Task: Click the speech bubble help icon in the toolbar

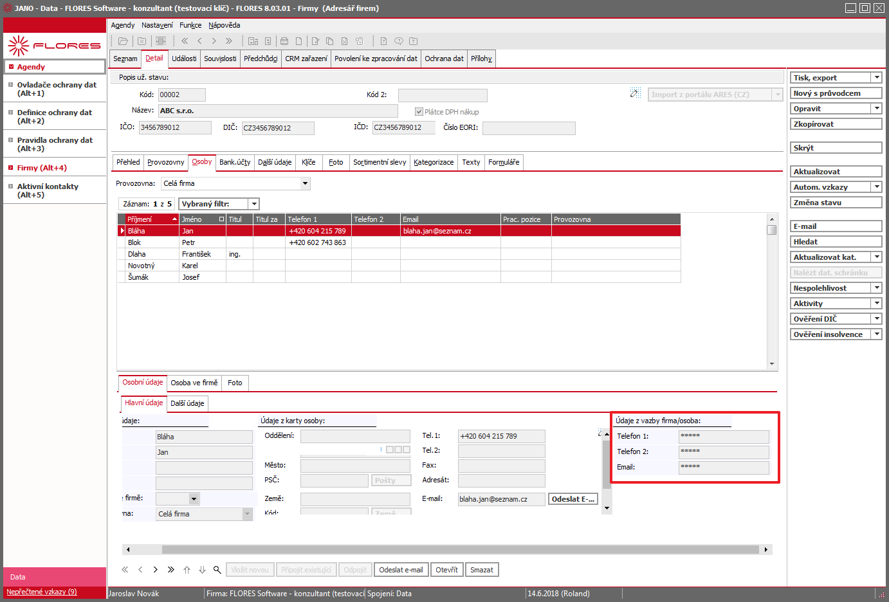Action: (398, 41)
